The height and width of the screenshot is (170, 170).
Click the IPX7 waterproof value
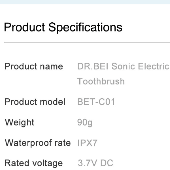87,143
